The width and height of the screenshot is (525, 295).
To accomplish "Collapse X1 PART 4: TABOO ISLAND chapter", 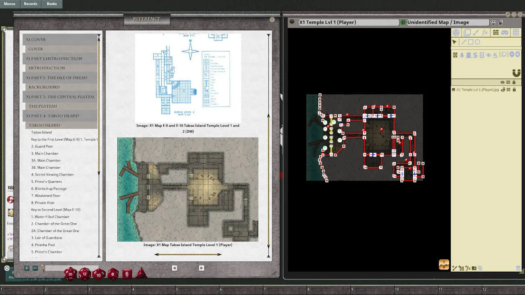I will [x=60, y=116].
